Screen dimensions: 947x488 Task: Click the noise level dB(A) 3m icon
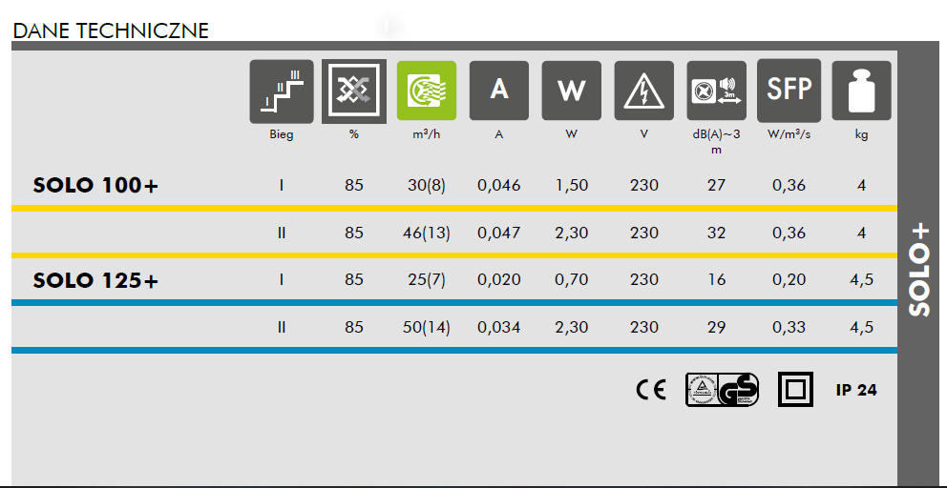click(x=717, y=92)
